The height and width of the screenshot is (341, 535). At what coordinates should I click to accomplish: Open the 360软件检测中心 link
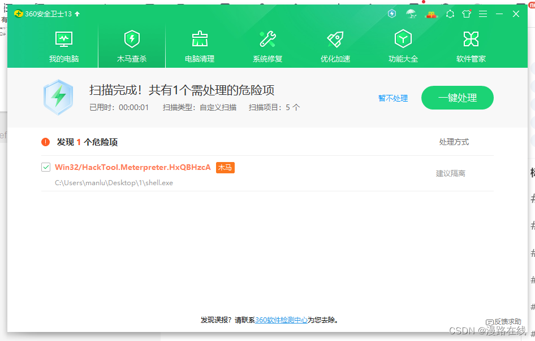281,320
